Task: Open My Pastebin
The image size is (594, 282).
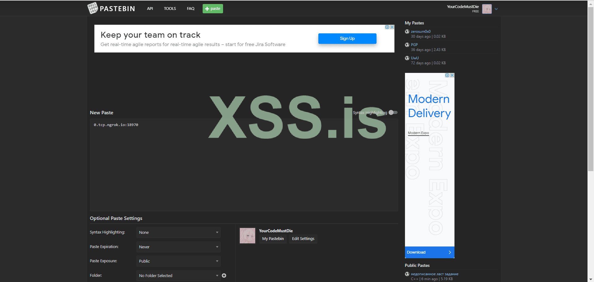Action: pos(273,239)
